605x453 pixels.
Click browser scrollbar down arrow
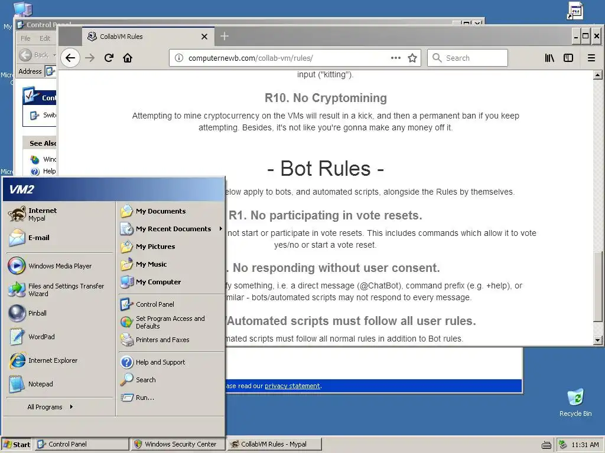(598, 340)
